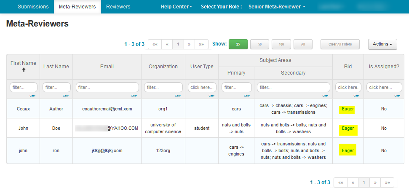The height and width of the screenshot is (193, 409).
Task: Sort by Email column header
Action: tap(107, 67)
